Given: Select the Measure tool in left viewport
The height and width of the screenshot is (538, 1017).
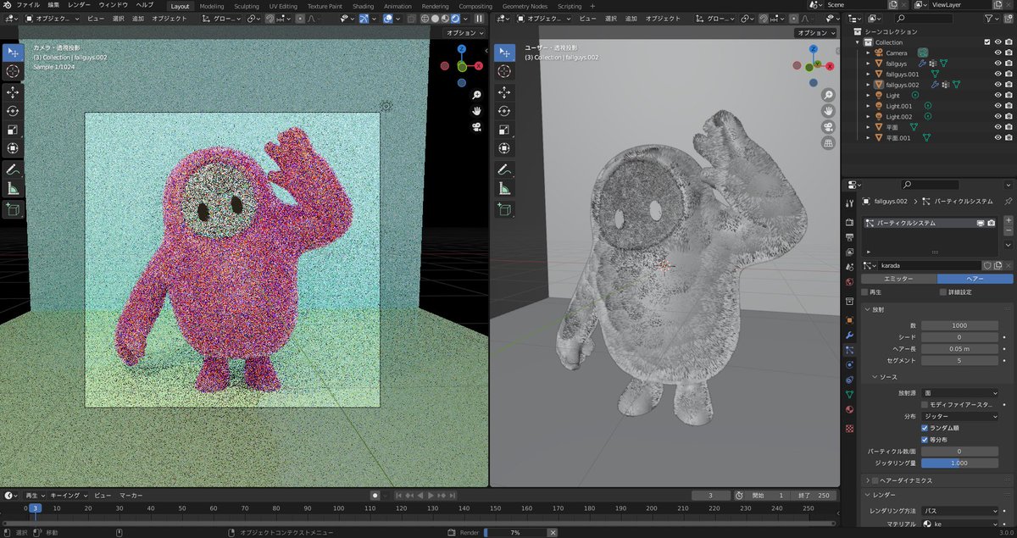Looking at the screenshot, I should (13, 188).
